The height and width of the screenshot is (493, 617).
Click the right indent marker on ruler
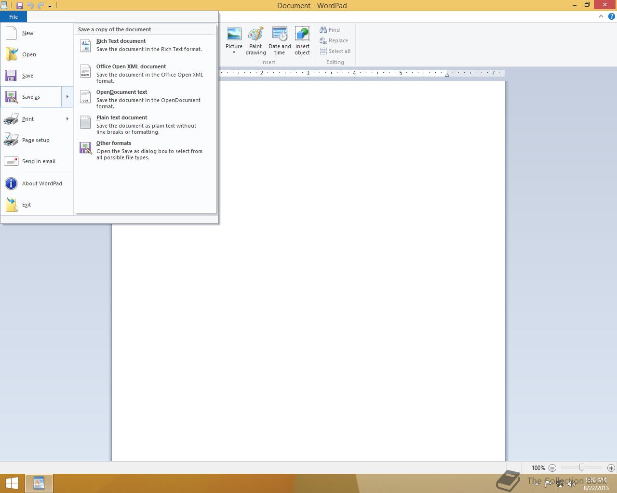coord(447,75)
